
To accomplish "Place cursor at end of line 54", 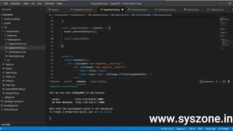I will [x=89, y=39].
